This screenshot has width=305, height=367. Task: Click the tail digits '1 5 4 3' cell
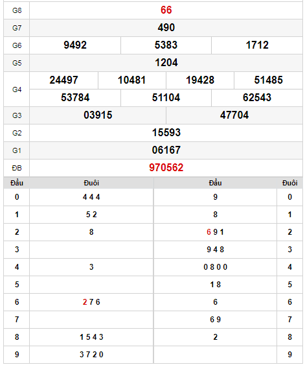tap(91, 337)
